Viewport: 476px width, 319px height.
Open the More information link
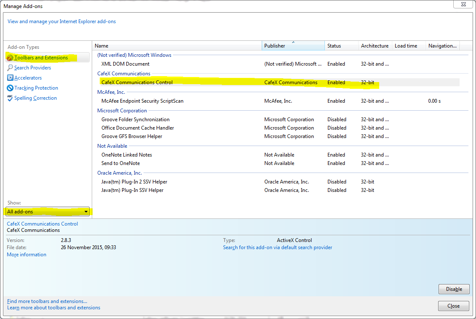pyautogui.click(x=27, y=255)
